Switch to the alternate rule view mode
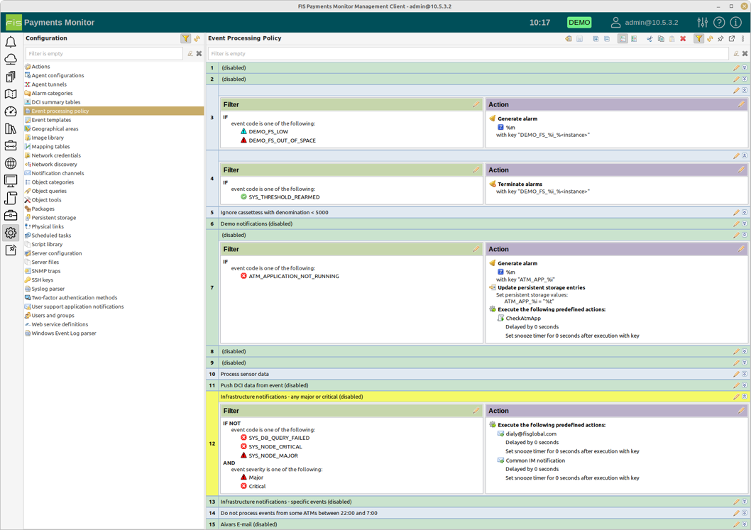This screenshot has height=530, width=751. pyautogui.click(x=633, y=38)
